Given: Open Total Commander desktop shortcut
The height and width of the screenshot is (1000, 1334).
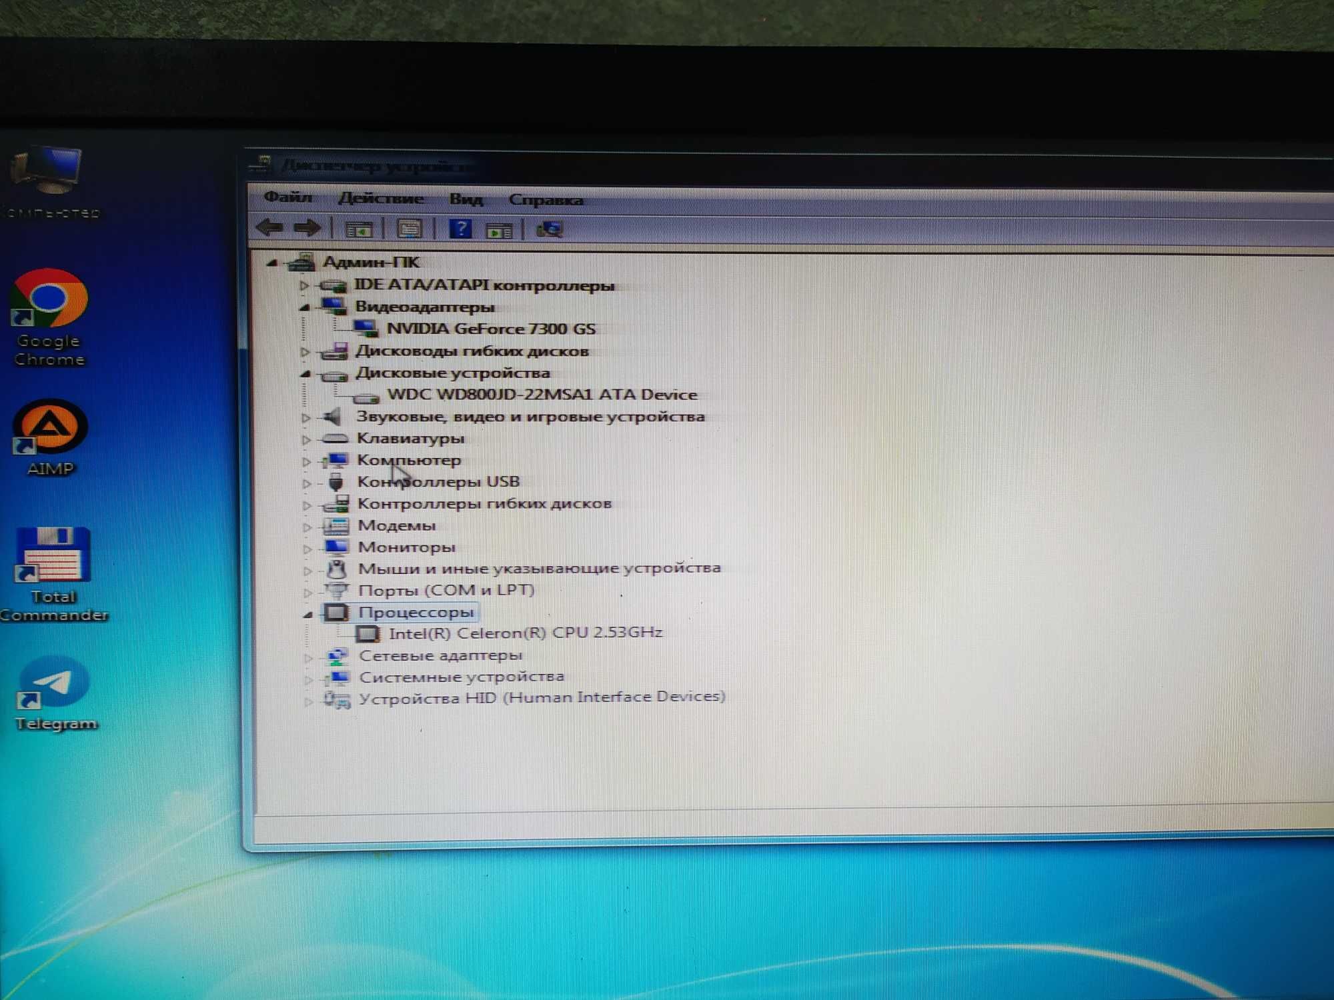Looking at the screenshot, I should click(53, 574).
